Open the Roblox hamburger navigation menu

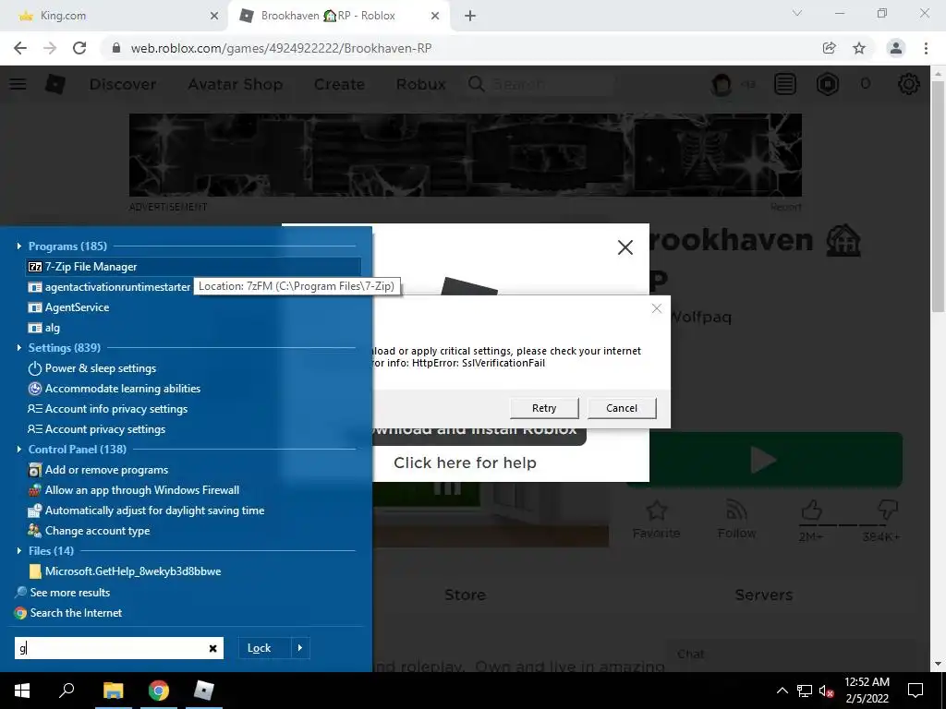click(x=18, y=84)
